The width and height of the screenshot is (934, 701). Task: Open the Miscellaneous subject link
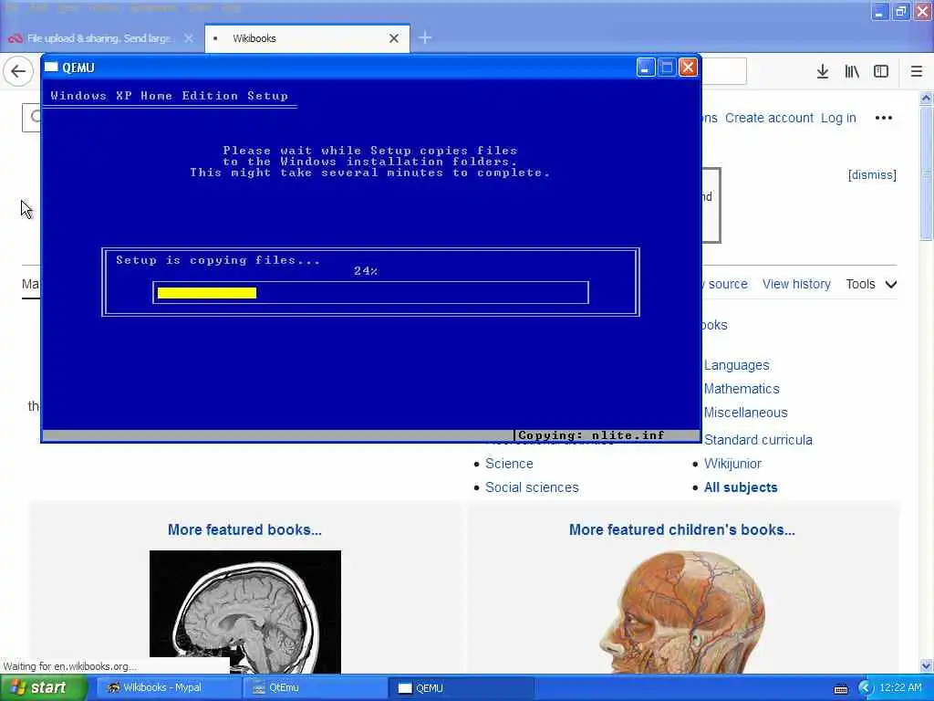tap(746, 413)
